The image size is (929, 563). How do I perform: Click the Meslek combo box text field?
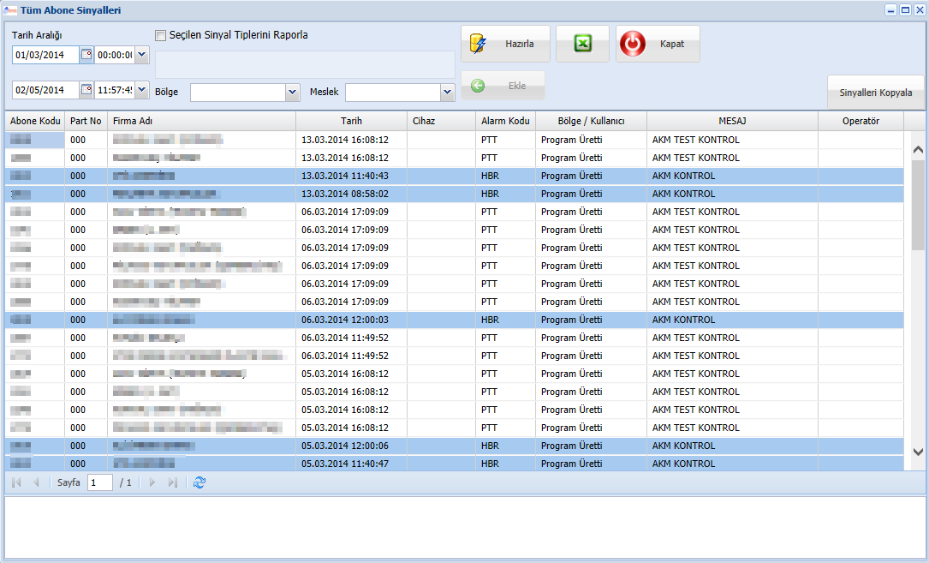393,92
